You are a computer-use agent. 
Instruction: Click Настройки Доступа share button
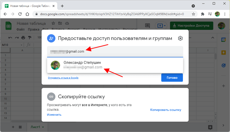191,26
